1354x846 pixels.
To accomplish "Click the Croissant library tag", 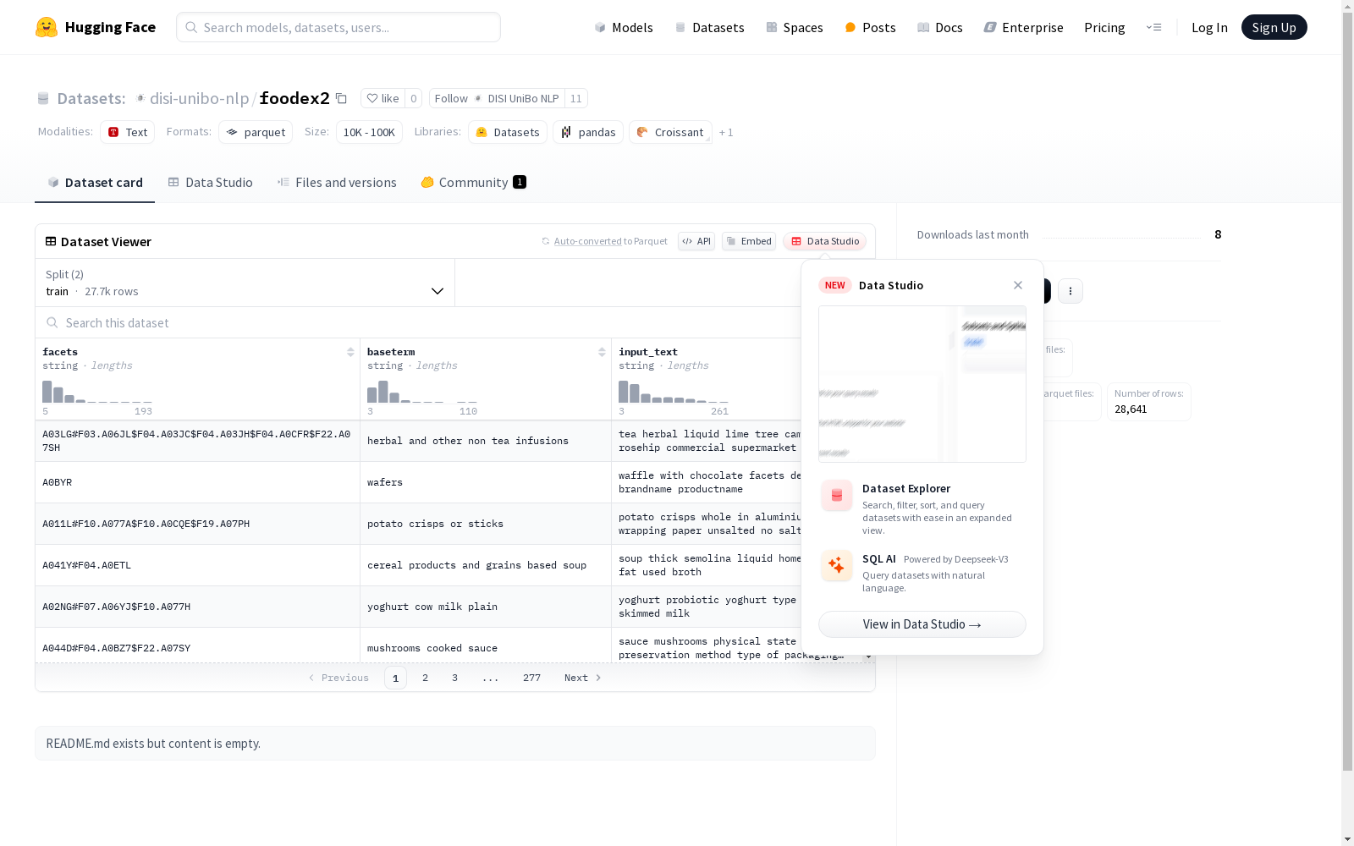I will (670, 132).
